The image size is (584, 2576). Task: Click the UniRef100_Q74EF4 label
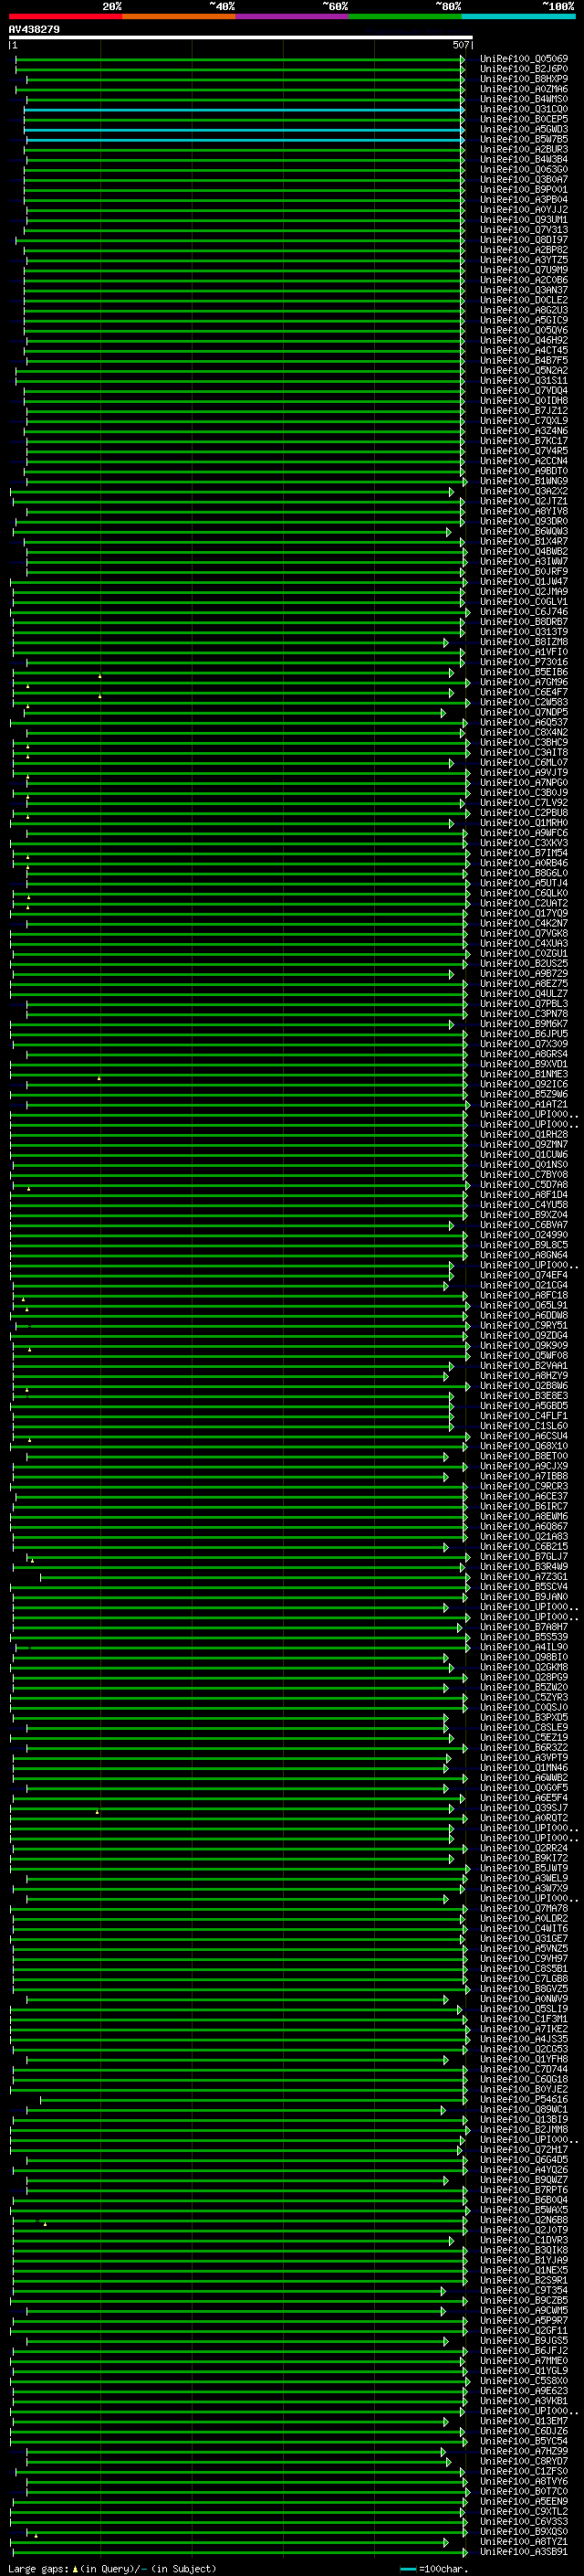(523, 1275)
